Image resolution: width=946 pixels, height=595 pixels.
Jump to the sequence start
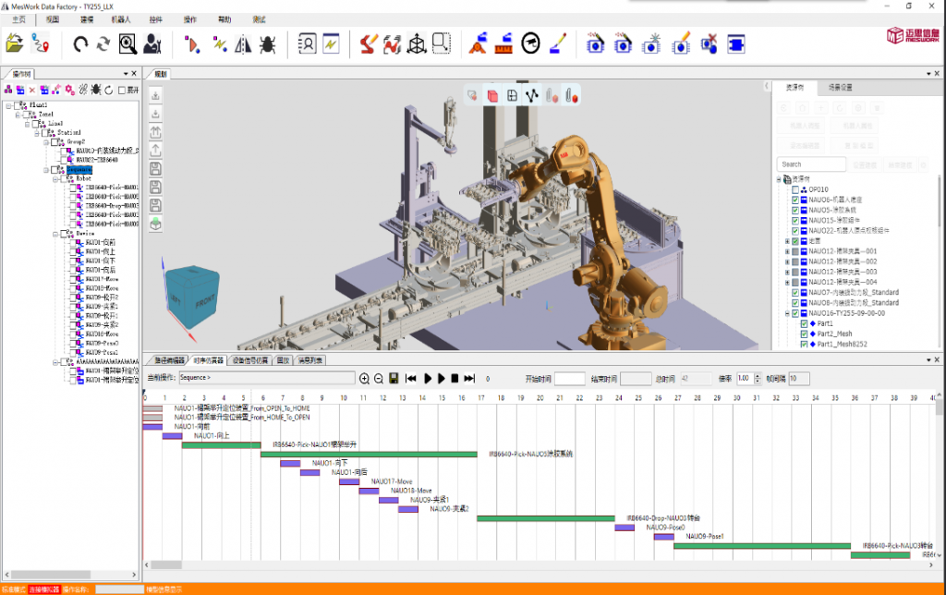point(411,379)
